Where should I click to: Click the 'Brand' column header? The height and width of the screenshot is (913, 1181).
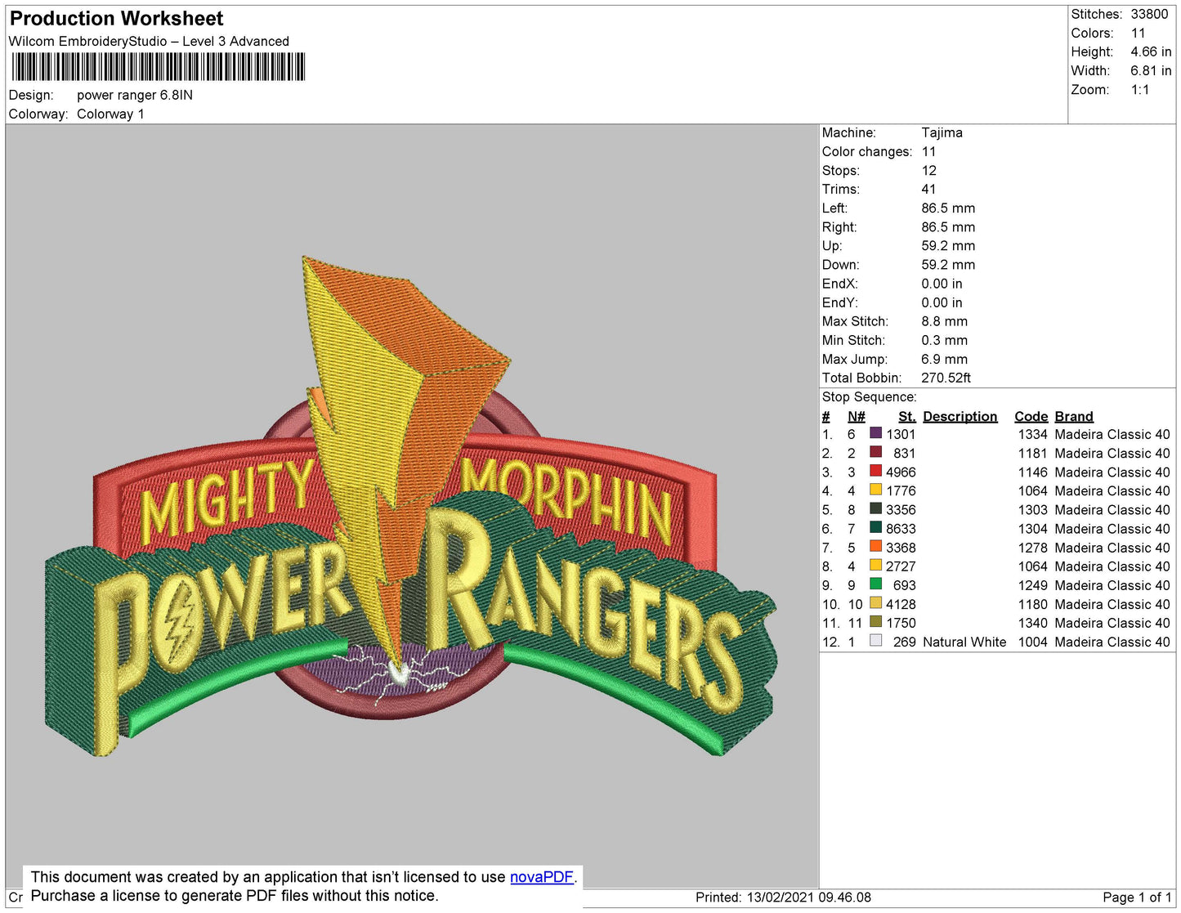1074,416
